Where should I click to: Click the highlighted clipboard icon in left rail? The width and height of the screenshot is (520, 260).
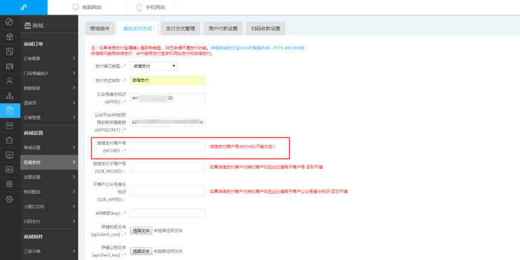click(9, 110)
